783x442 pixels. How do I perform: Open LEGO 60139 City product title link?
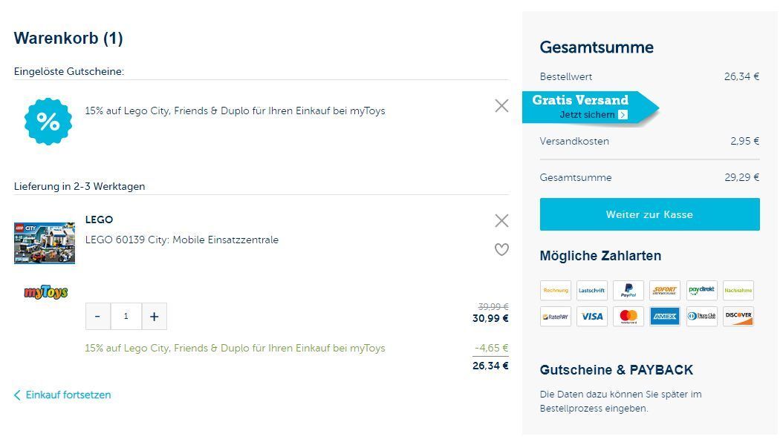click(x=182, y=240)
